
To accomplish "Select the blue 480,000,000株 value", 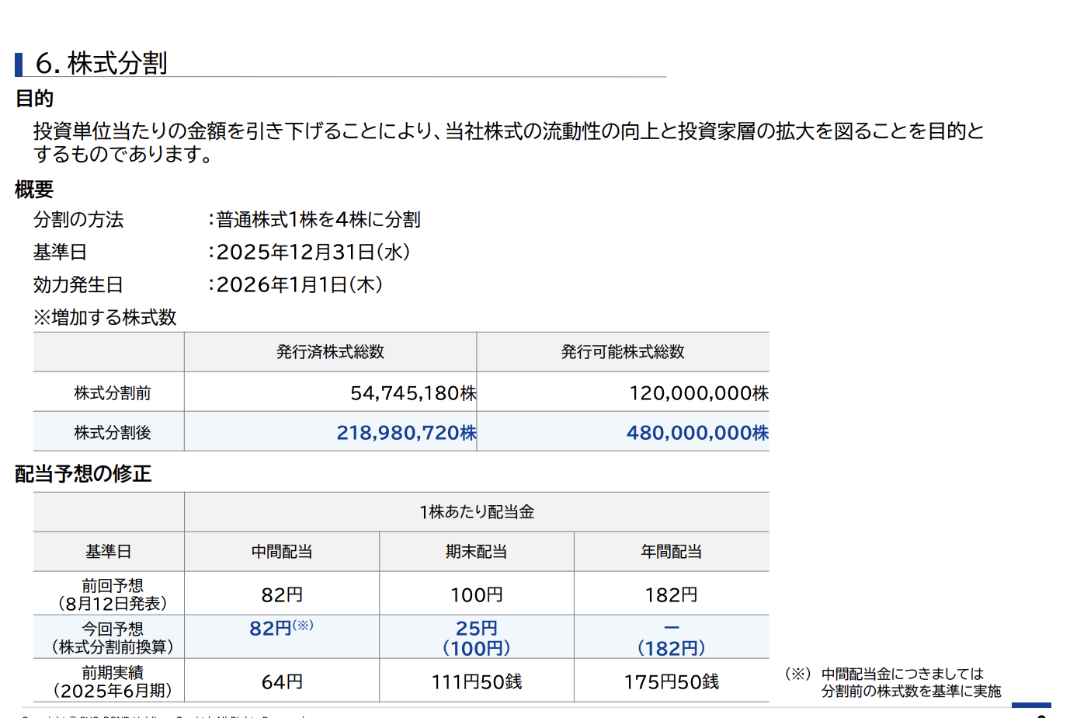I will tap(697, 433).
